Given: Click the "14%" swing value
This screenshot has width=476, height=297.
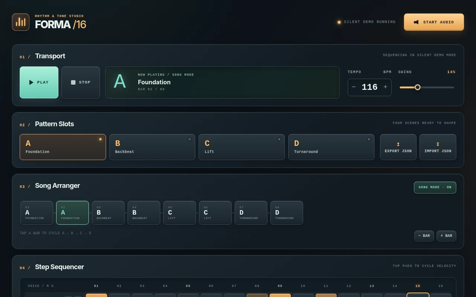Looking at the screenshot, I should pos(451,72).
